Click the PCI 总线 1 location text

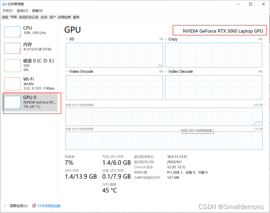coord(187,172)
